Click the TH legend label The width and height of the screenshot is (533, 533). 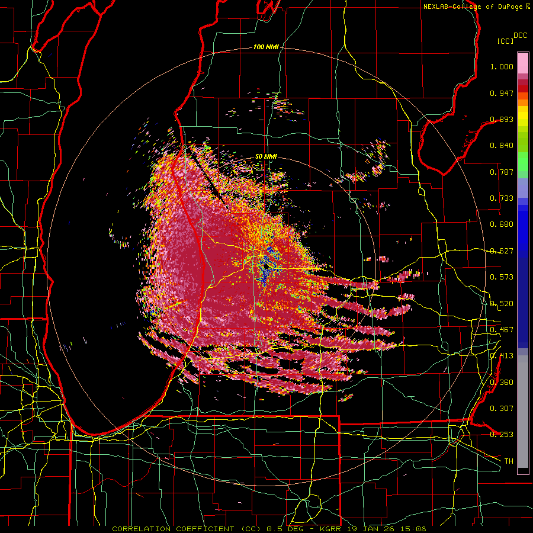509,461
